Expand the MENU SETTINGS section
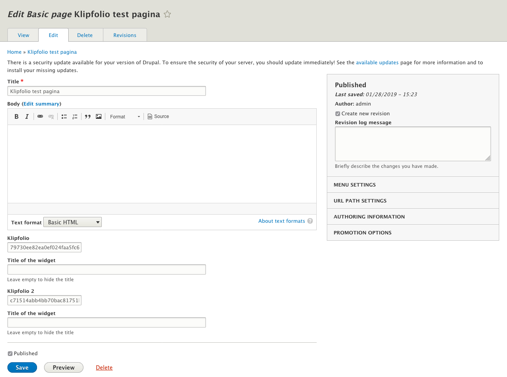 click(x=355, y=185)
